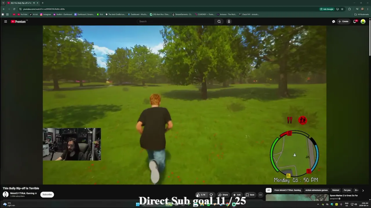The image size is (371, 208).
Task: Mute the tab via the speaker icon
Action: tap(34, 3)
